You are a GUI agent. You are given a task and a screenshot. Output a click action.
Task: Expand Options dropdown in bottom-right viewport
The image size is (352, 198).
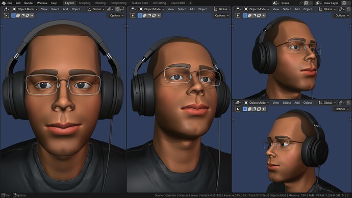click(342, 109)
